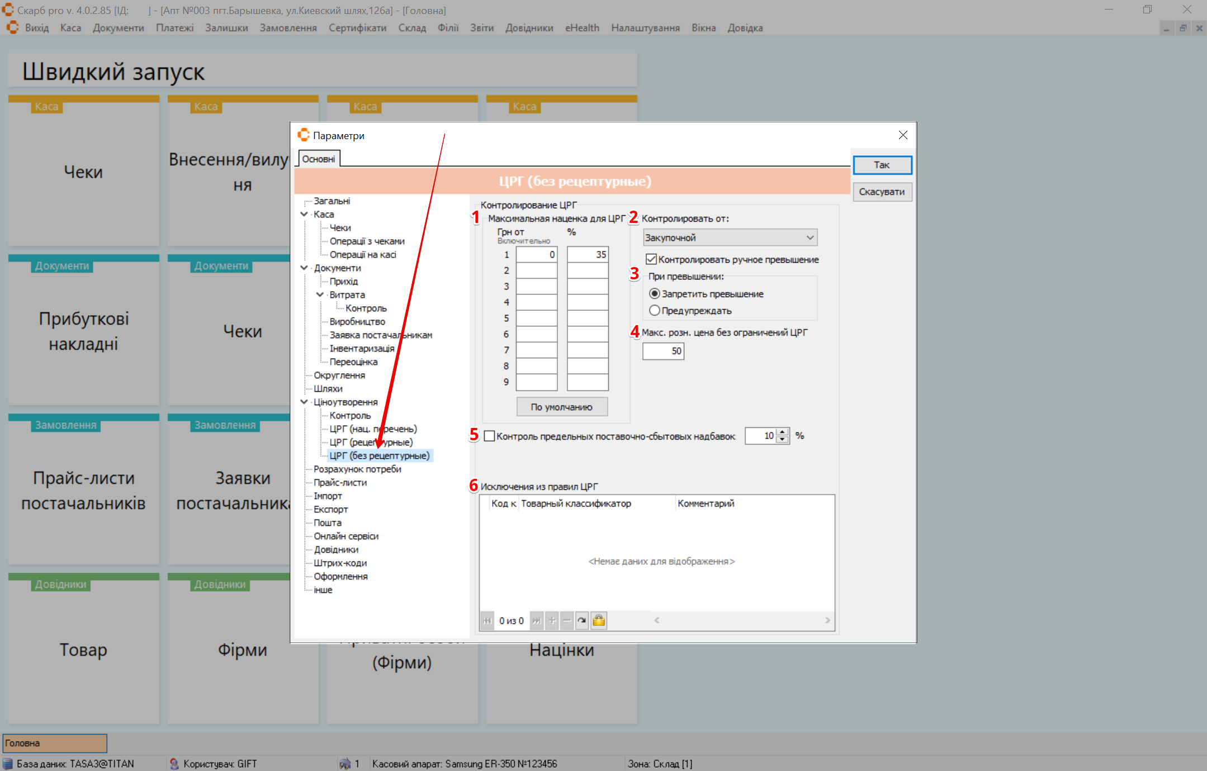Click the Скасувати button
The width and height of the screenshot is (1207, 771).
882,192
